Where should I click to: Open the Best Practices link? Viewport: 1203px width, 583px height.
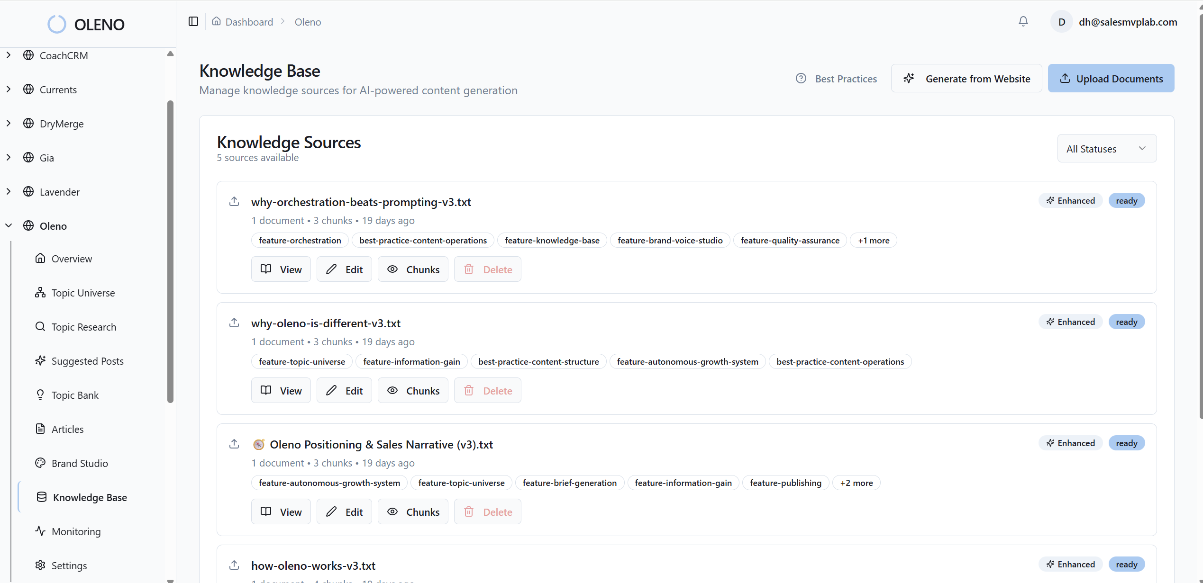[836, 78]
